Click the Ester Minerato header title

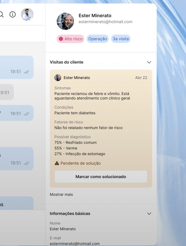(x=95, y=15)
